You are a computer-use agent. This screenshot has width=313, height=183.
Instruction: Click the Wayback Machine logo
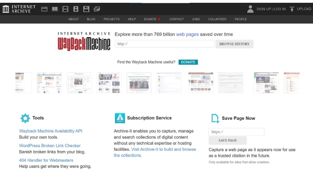[x=84, y=41]
